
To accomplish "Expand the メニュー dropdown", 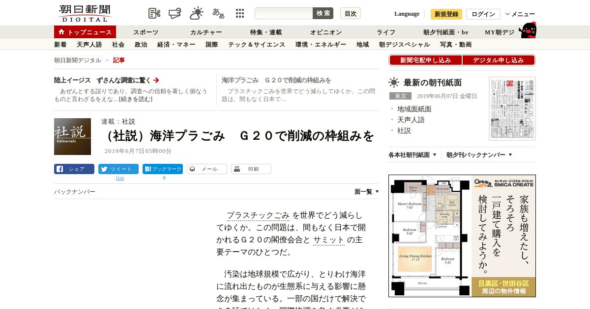I will point(520,14).
